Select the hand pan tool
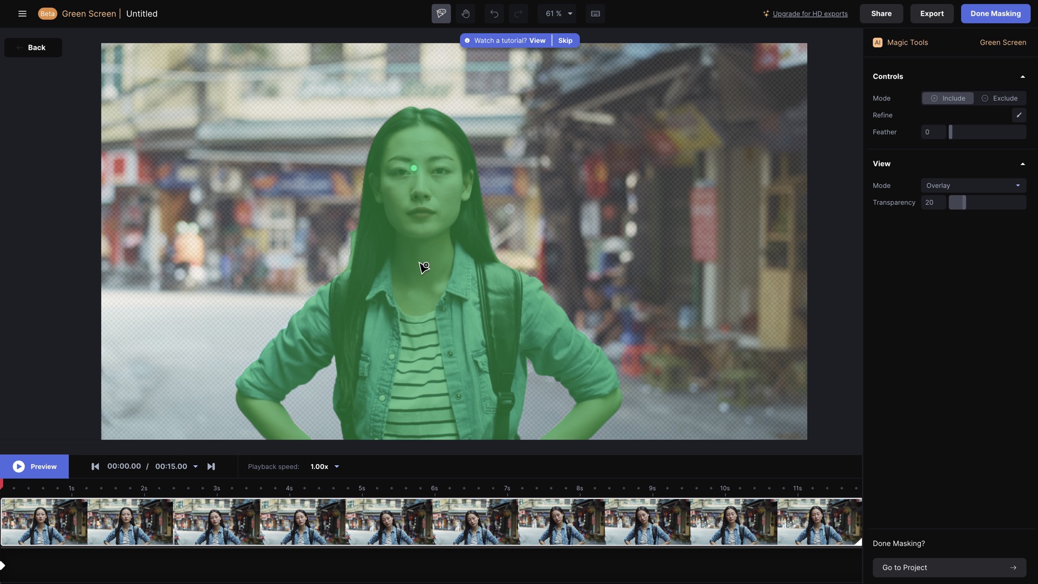 point(466,13)
